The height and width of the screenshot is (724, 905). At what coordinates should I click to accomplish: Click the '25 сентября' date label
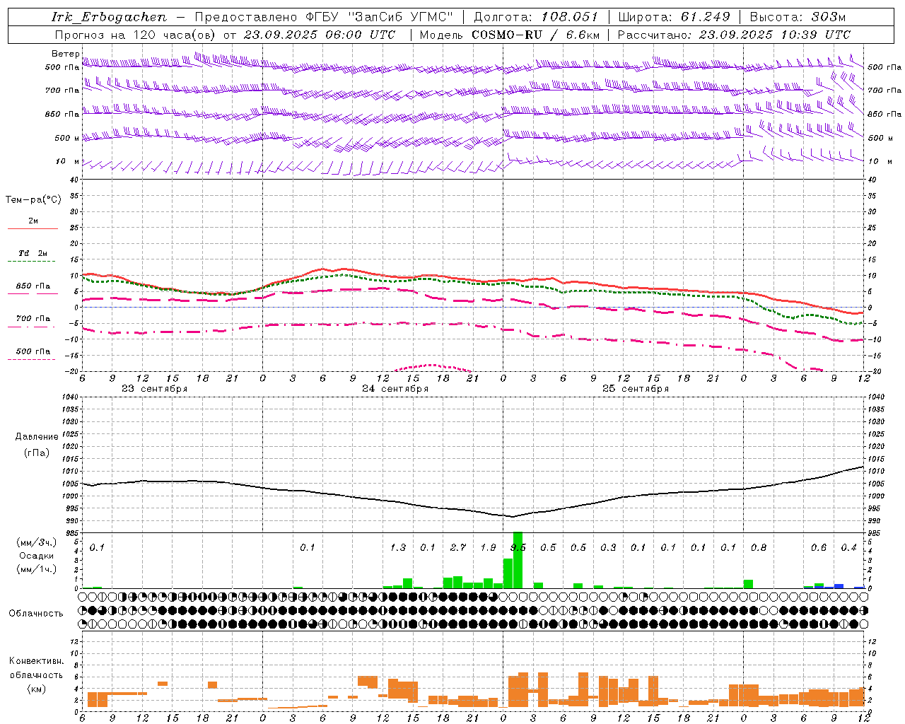[x=636, y=389]
